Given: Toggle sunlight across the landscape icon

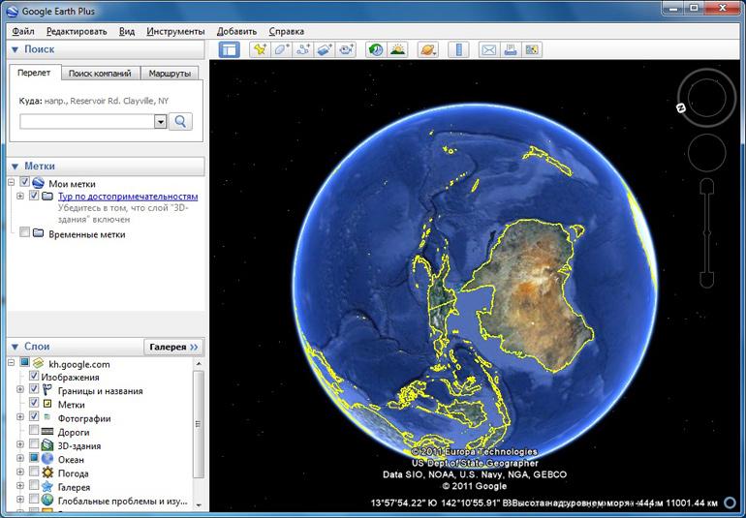Looking at the screenshot, I should (x=397, y=49).
